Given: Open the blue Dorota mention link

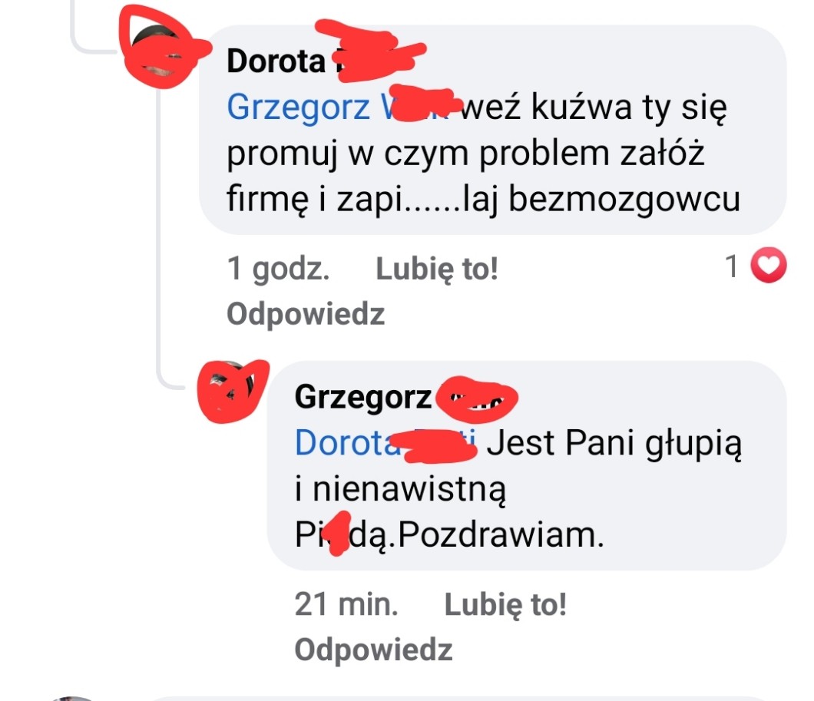Looking at the screenshot, I should pyautogui.click(x=385, y=443).
